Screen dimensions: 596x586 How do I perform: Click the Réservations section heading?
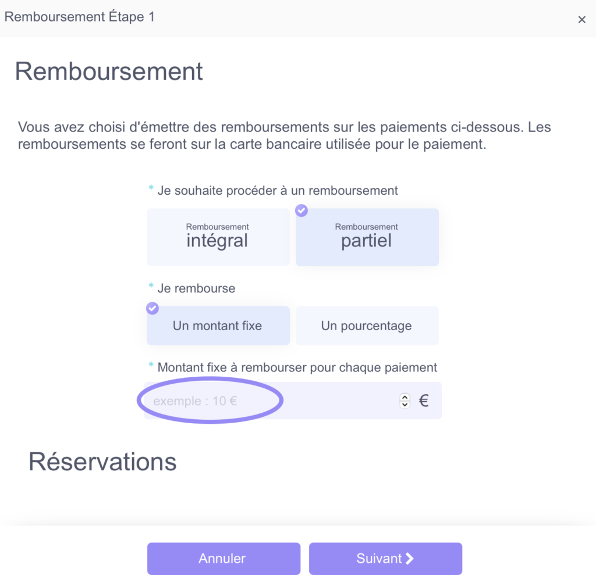[102, 462]
